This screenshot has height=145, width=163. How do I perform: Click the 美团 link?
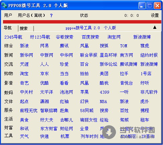click(104, 74)
